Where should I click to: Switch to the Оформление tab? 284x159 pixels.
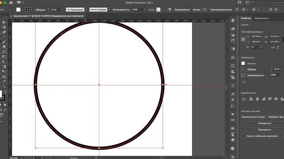pyautogui.click(x=261, y=18)
